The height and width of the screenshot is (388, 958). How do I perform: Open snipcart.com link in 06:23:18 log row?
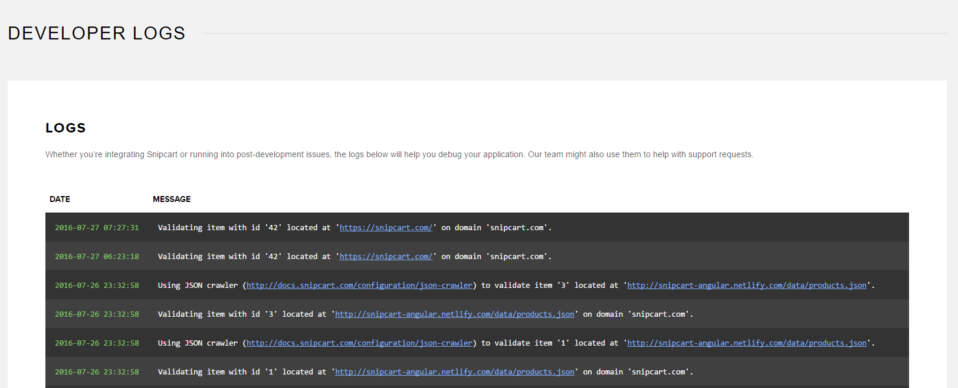click(386, 256)
